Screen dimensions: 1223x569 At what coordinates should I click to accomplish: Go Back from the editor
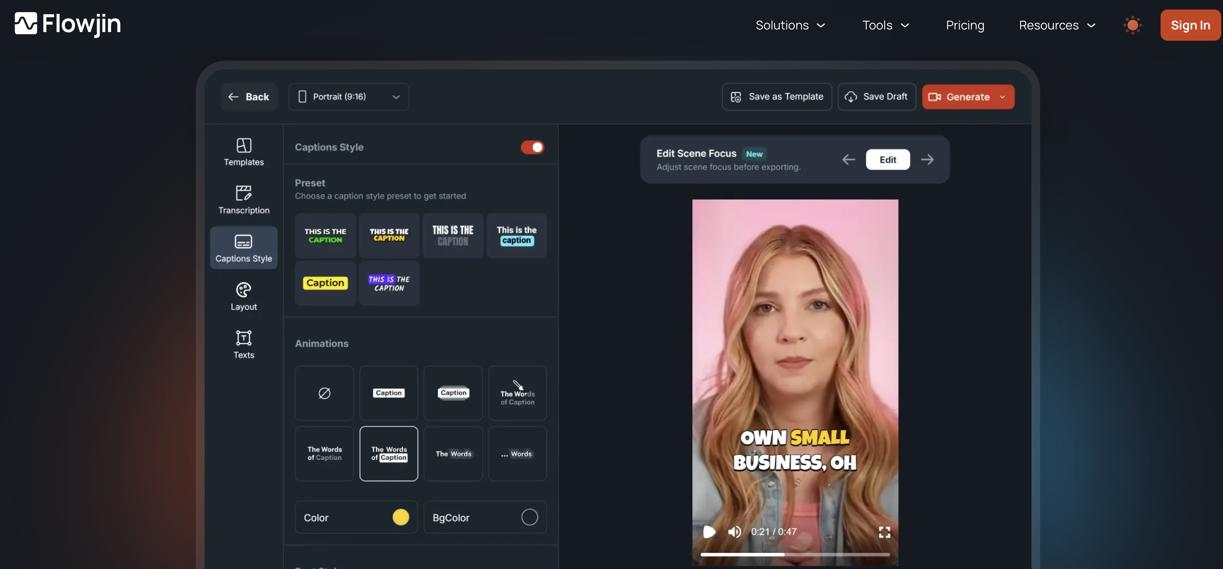coord(249,97)
